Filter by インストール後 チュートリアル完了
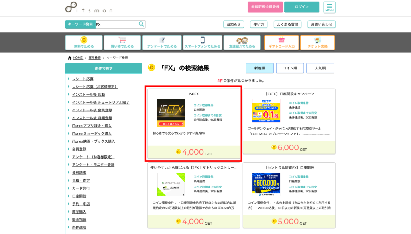411x234 pixels. (x=101, y=102)
